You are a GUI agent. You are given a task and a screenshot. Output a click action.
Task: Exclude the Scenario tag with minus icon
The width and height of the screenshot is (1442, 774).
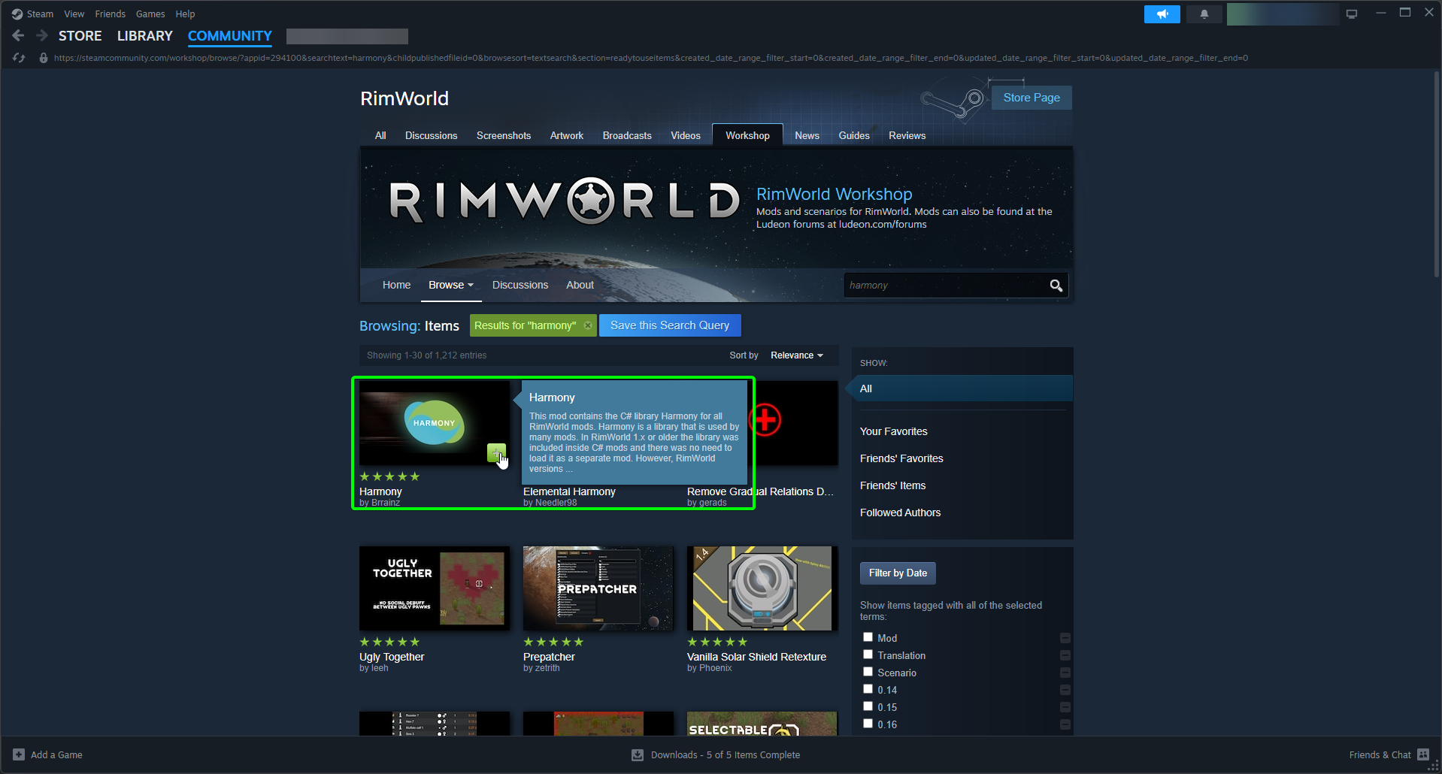(1065, 673)
